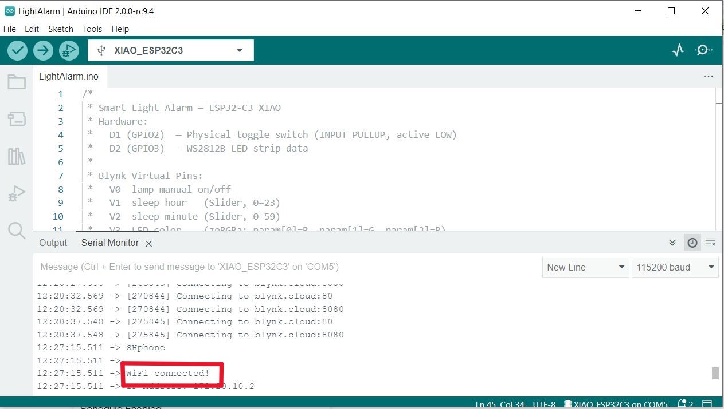Click the Upload arrow button
The height and width of the screenshot is (409, 724).
coord(43,50)
